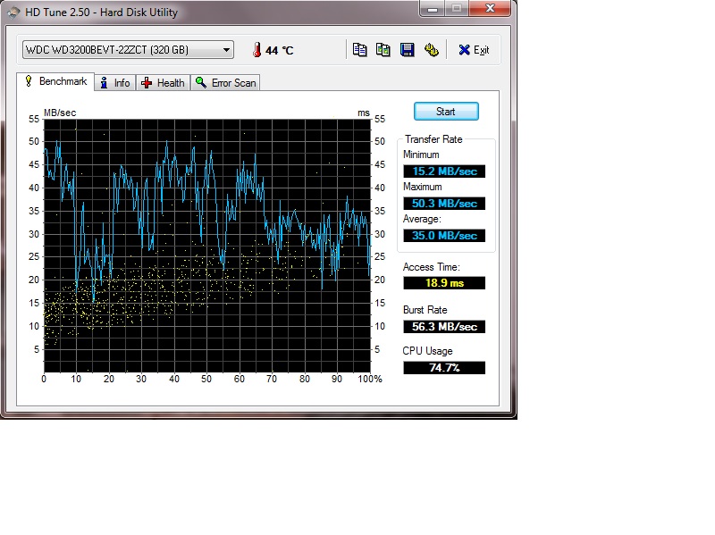Click the Exit button
The image size is (715, 535).
pyautogui.click(x=474, y=50)
